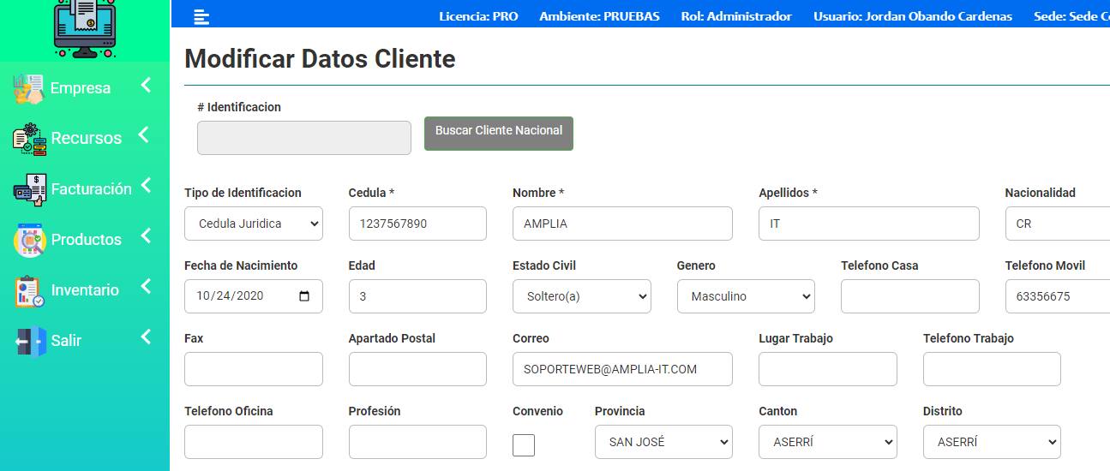Screen dimensions: 1110x471
Task: Click the Recursos gear icon
Action: pos(29,139)
